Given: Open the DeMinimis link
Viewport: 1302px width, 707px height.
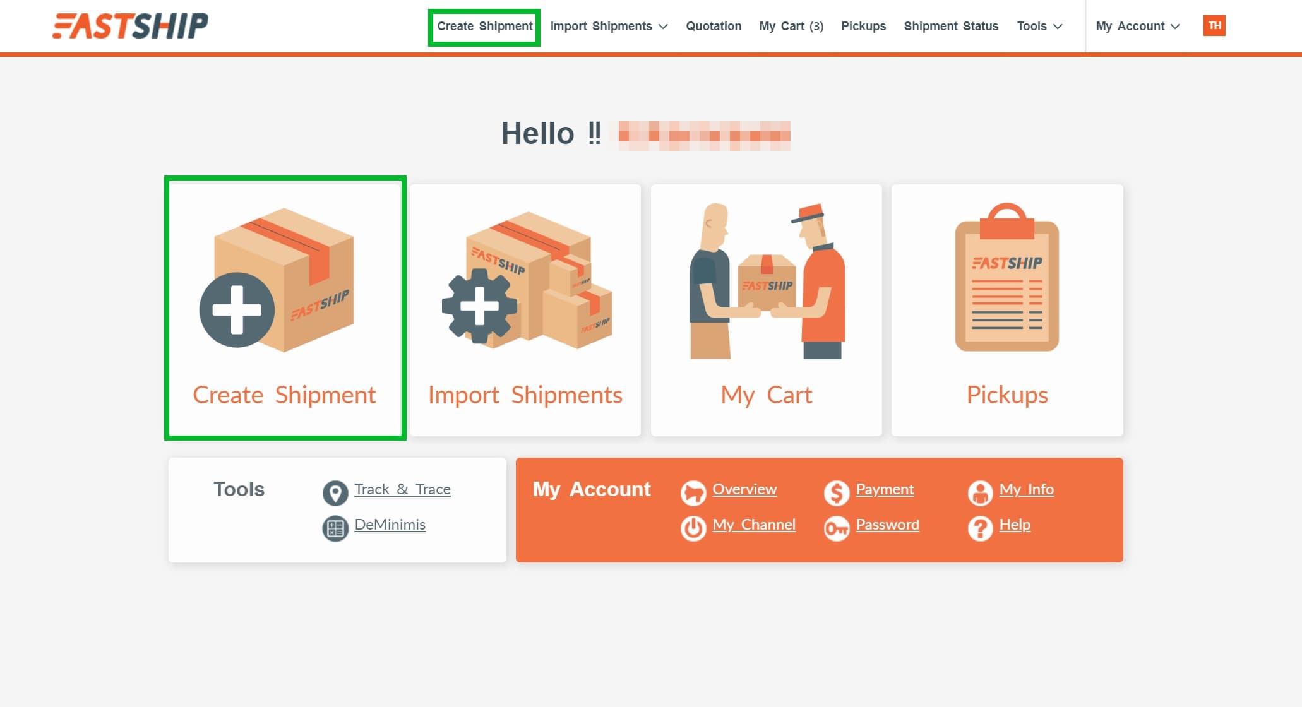Looking at the screenshot, I should click(x=390, y=525).
